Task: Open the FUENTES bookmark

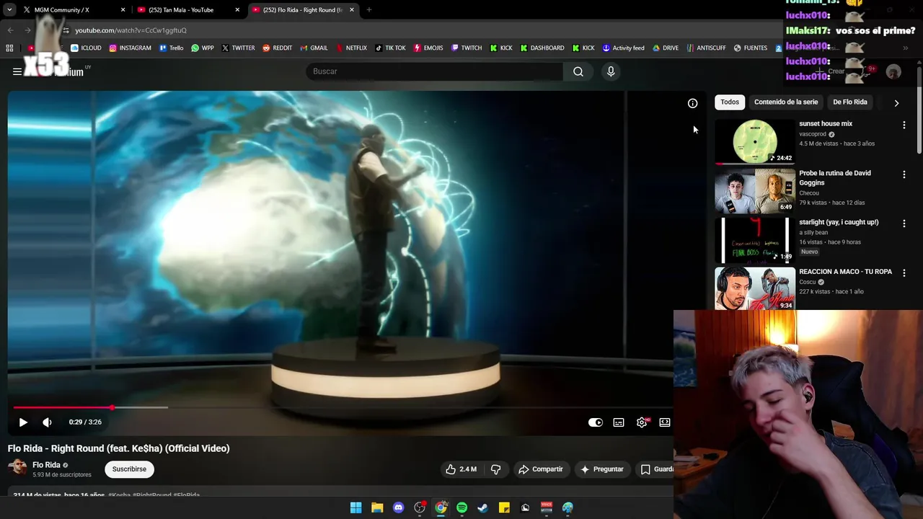Action: (x=751, y=48)
